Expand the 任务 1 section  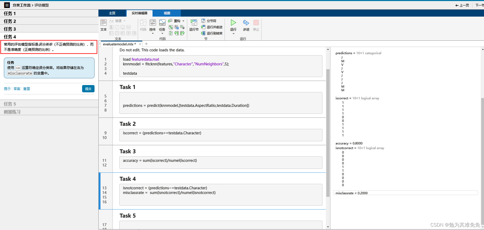49,13
